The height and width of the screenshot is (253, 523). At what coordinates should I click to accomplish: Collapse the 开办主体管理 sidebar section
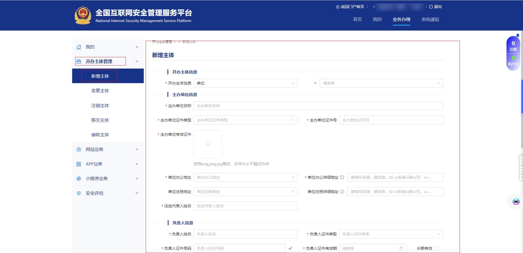pyautogui.click(x=137, y=61)
